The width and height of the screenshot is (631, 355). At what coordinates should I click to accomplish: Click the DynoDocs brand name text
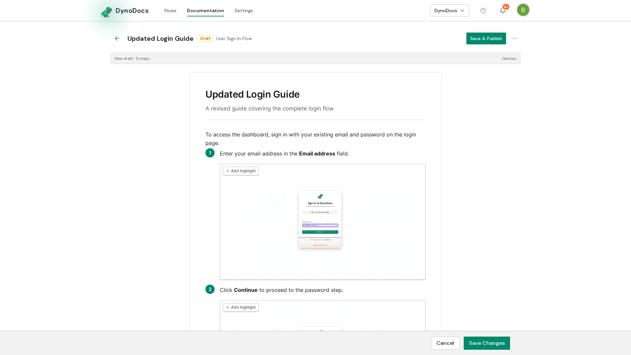pyautogui.click(x=132, y=11)
